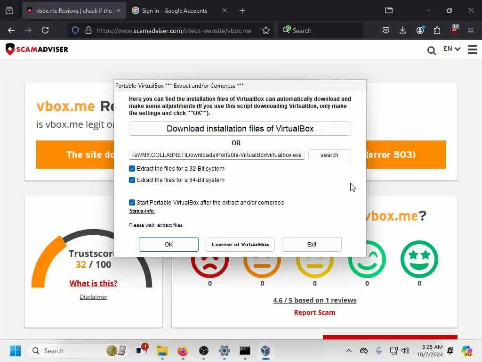This screenshot has width=482, height=362.
Task: Open the extensions puzzle icon
Action: coord(437,30)
